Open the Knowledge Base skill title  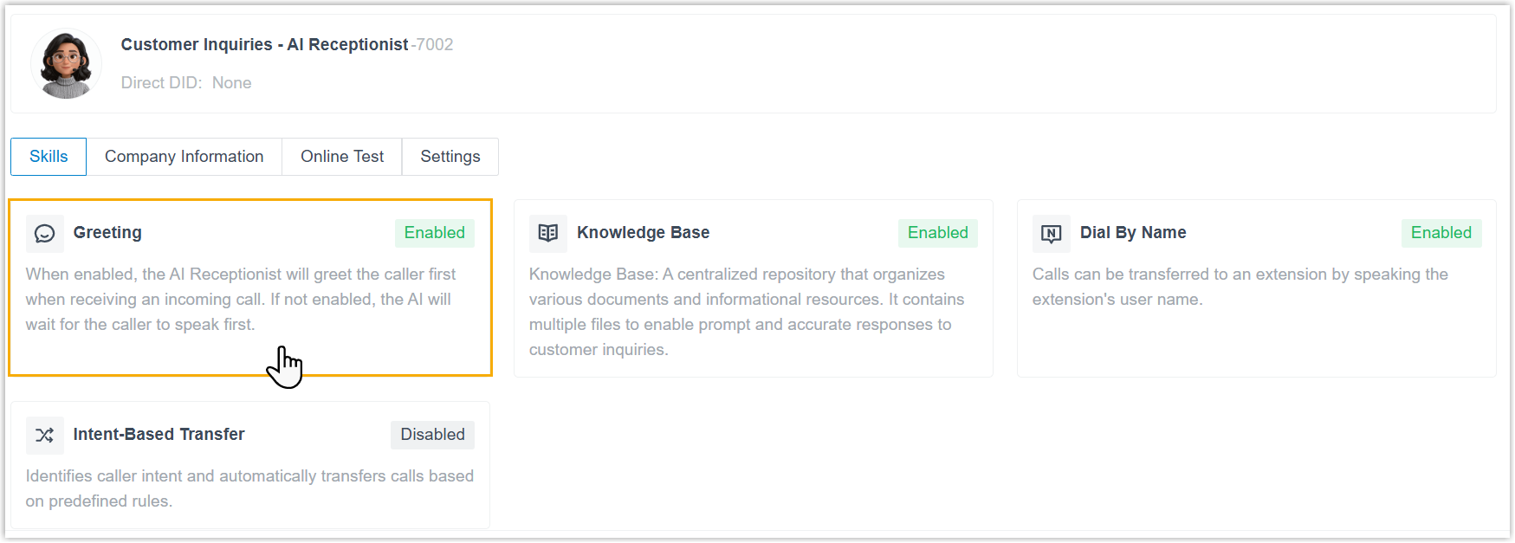tap(643, 233)
